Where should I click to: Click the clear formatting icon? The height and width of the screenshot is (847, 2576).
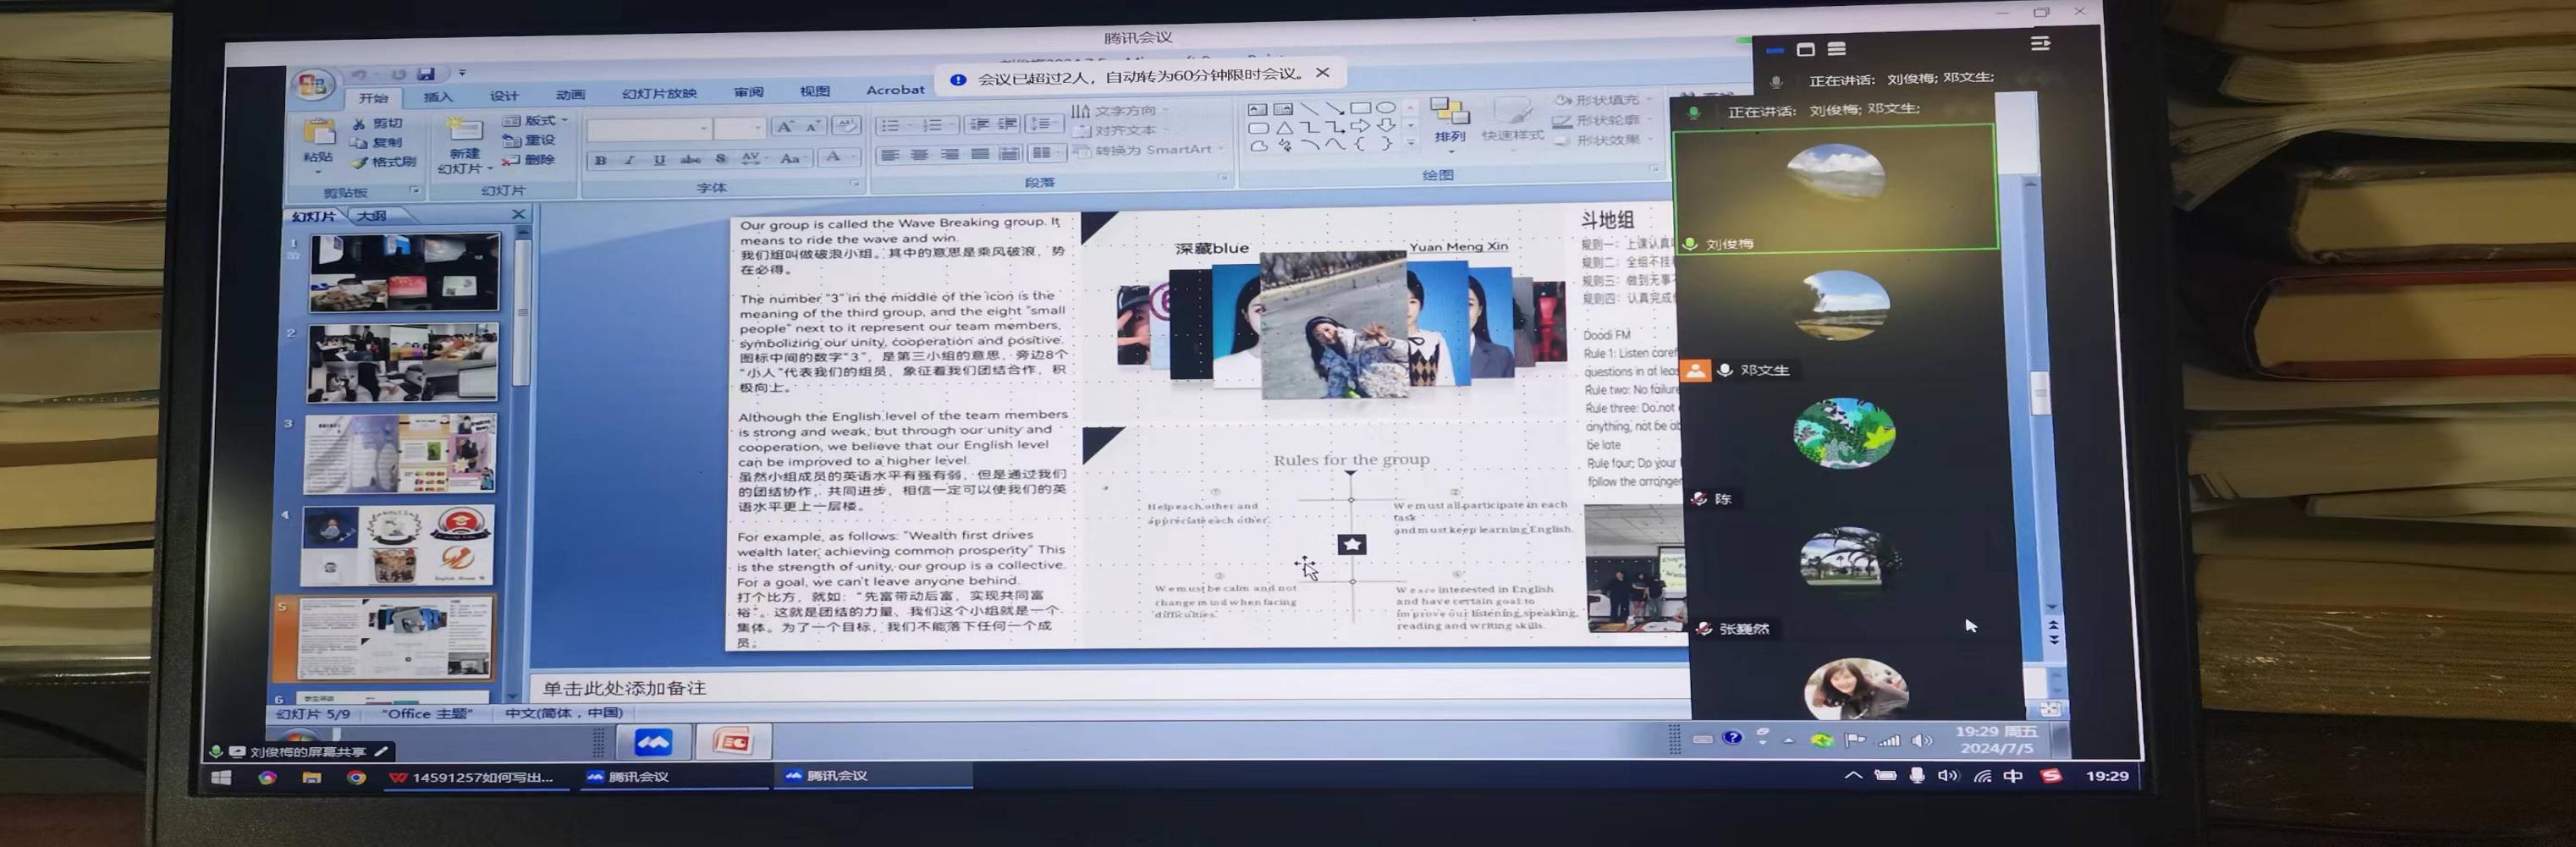[x=845, y=125]
